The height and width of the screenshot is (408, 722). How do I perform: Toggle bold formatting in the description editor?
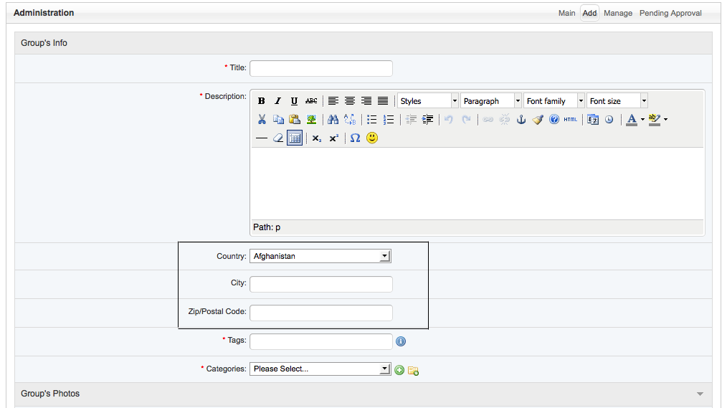(x=262, y=101)
